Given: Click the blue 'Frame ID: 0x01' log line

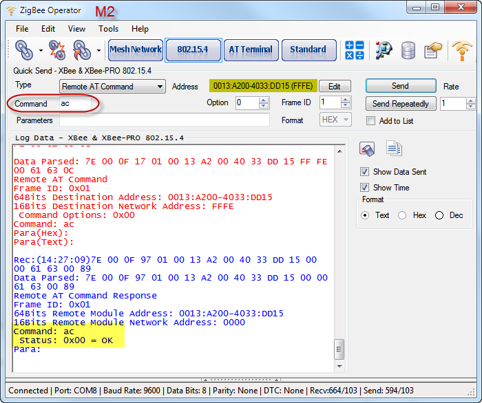Looking at the screenshot, I should (52, 305).
